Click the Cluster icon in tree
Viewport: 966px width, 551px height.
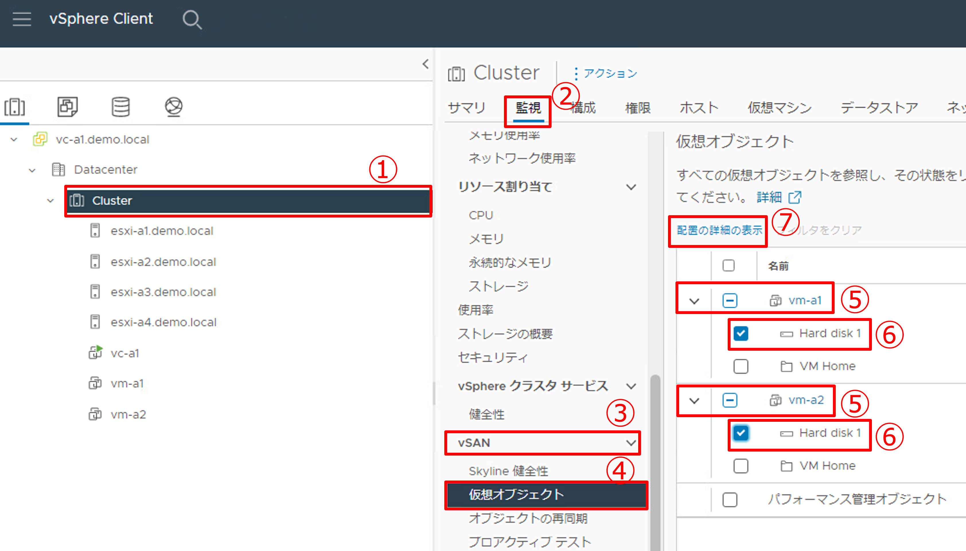coord(77,200)
